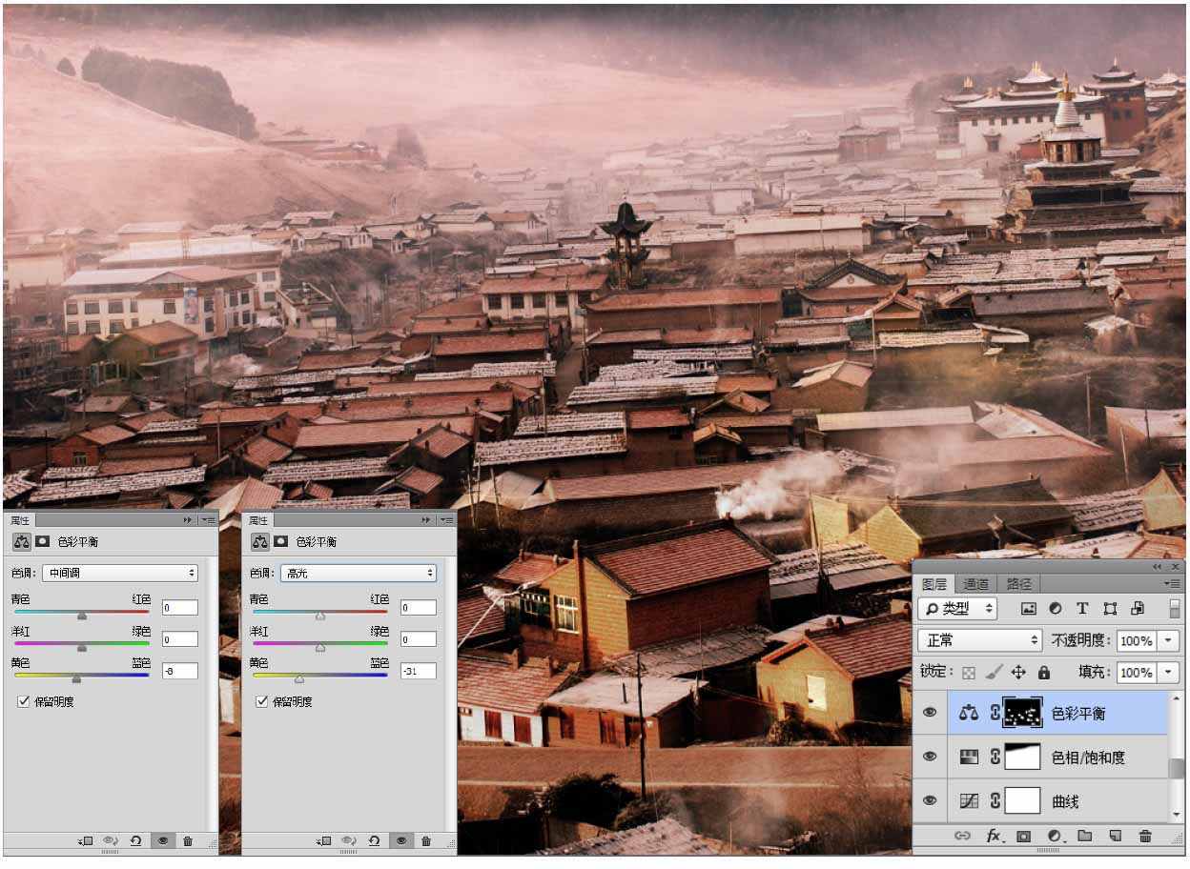The width and height of the screenshot is (1190, 869).
Task: Collapse the Midtones properties panel using the double arrows
Action: pos(187,520)
